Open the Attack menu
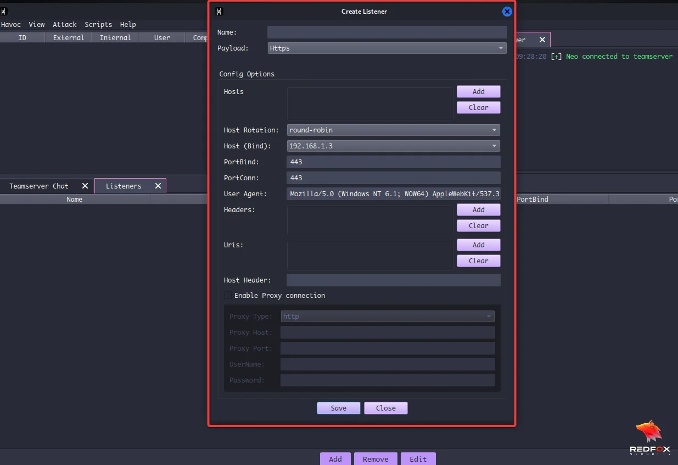The image size is (678, 465). (x=64, y=24)
